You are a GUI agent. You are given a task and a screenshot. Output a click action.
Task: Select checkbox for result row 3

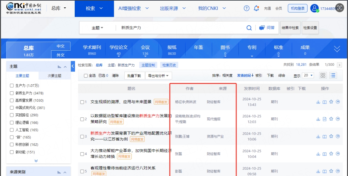click(82, 137)
